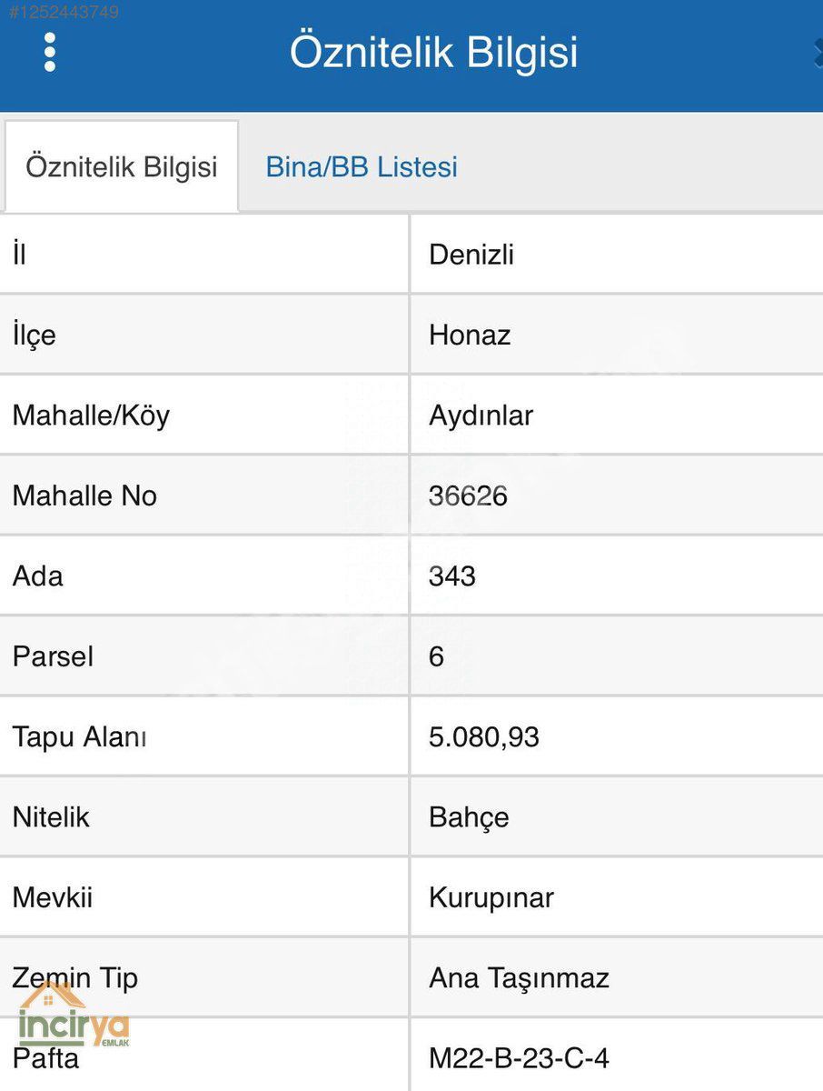Click the Mahalle/Köy row label
This screenshot has height=1091, width=823.
tap(91, 415)
